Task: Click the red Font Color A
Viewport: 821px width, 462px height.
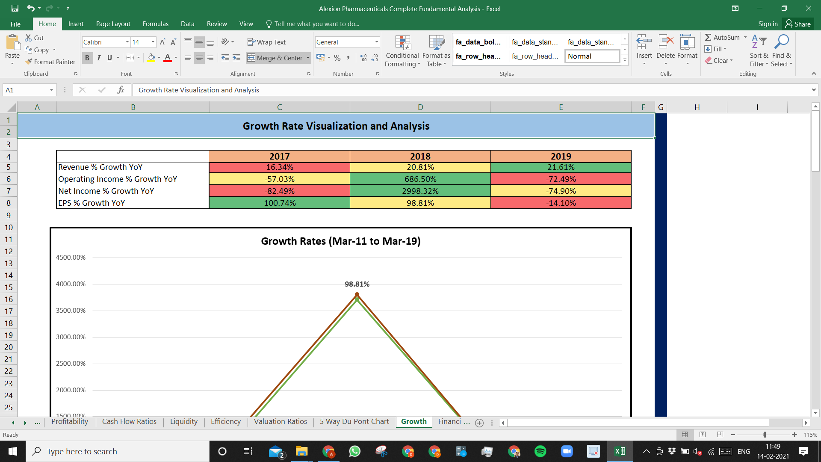Action: click(168, 57)
